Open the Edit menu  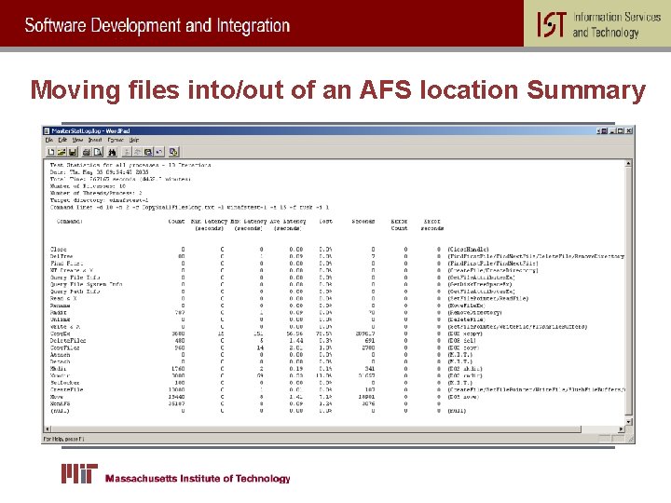pos(62,140)
